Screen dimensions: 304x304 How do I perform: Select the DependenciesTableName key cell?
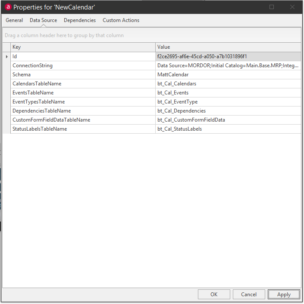coord(83,111)
